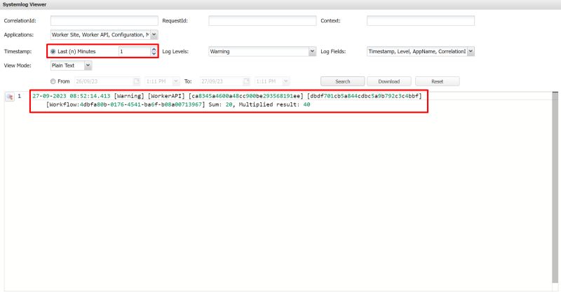The image size is (561, 295).
Task: Select the From date range radio button
Action: click(x=53, y=81)
